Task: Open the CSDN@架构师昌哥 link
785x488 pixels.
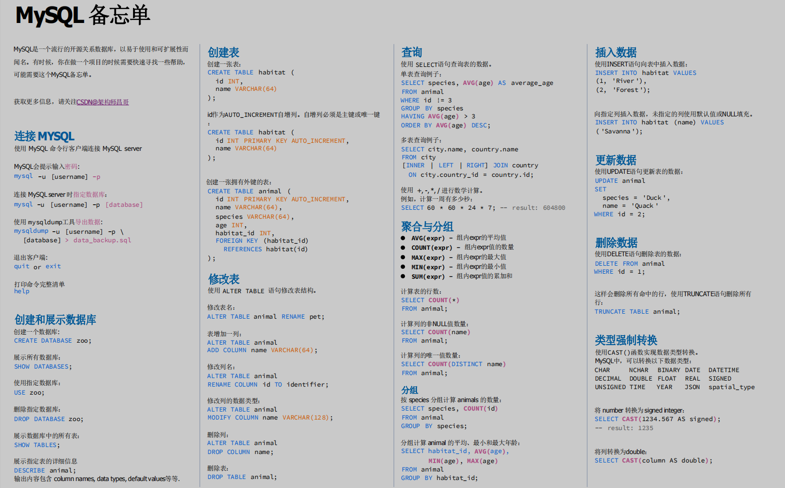Action: click(x=102, y=102)
